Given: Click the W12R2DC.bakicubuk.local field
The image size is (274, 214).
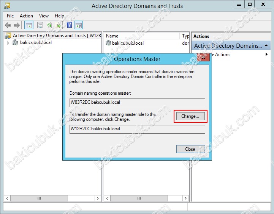Looking at the screenshot, I should pyautogui.click(x=137, y=129).
